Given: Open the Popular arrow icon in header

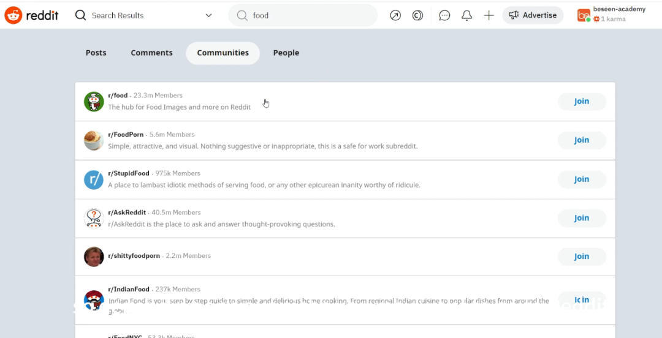Looking at the screenshot, I should (395, 15).
